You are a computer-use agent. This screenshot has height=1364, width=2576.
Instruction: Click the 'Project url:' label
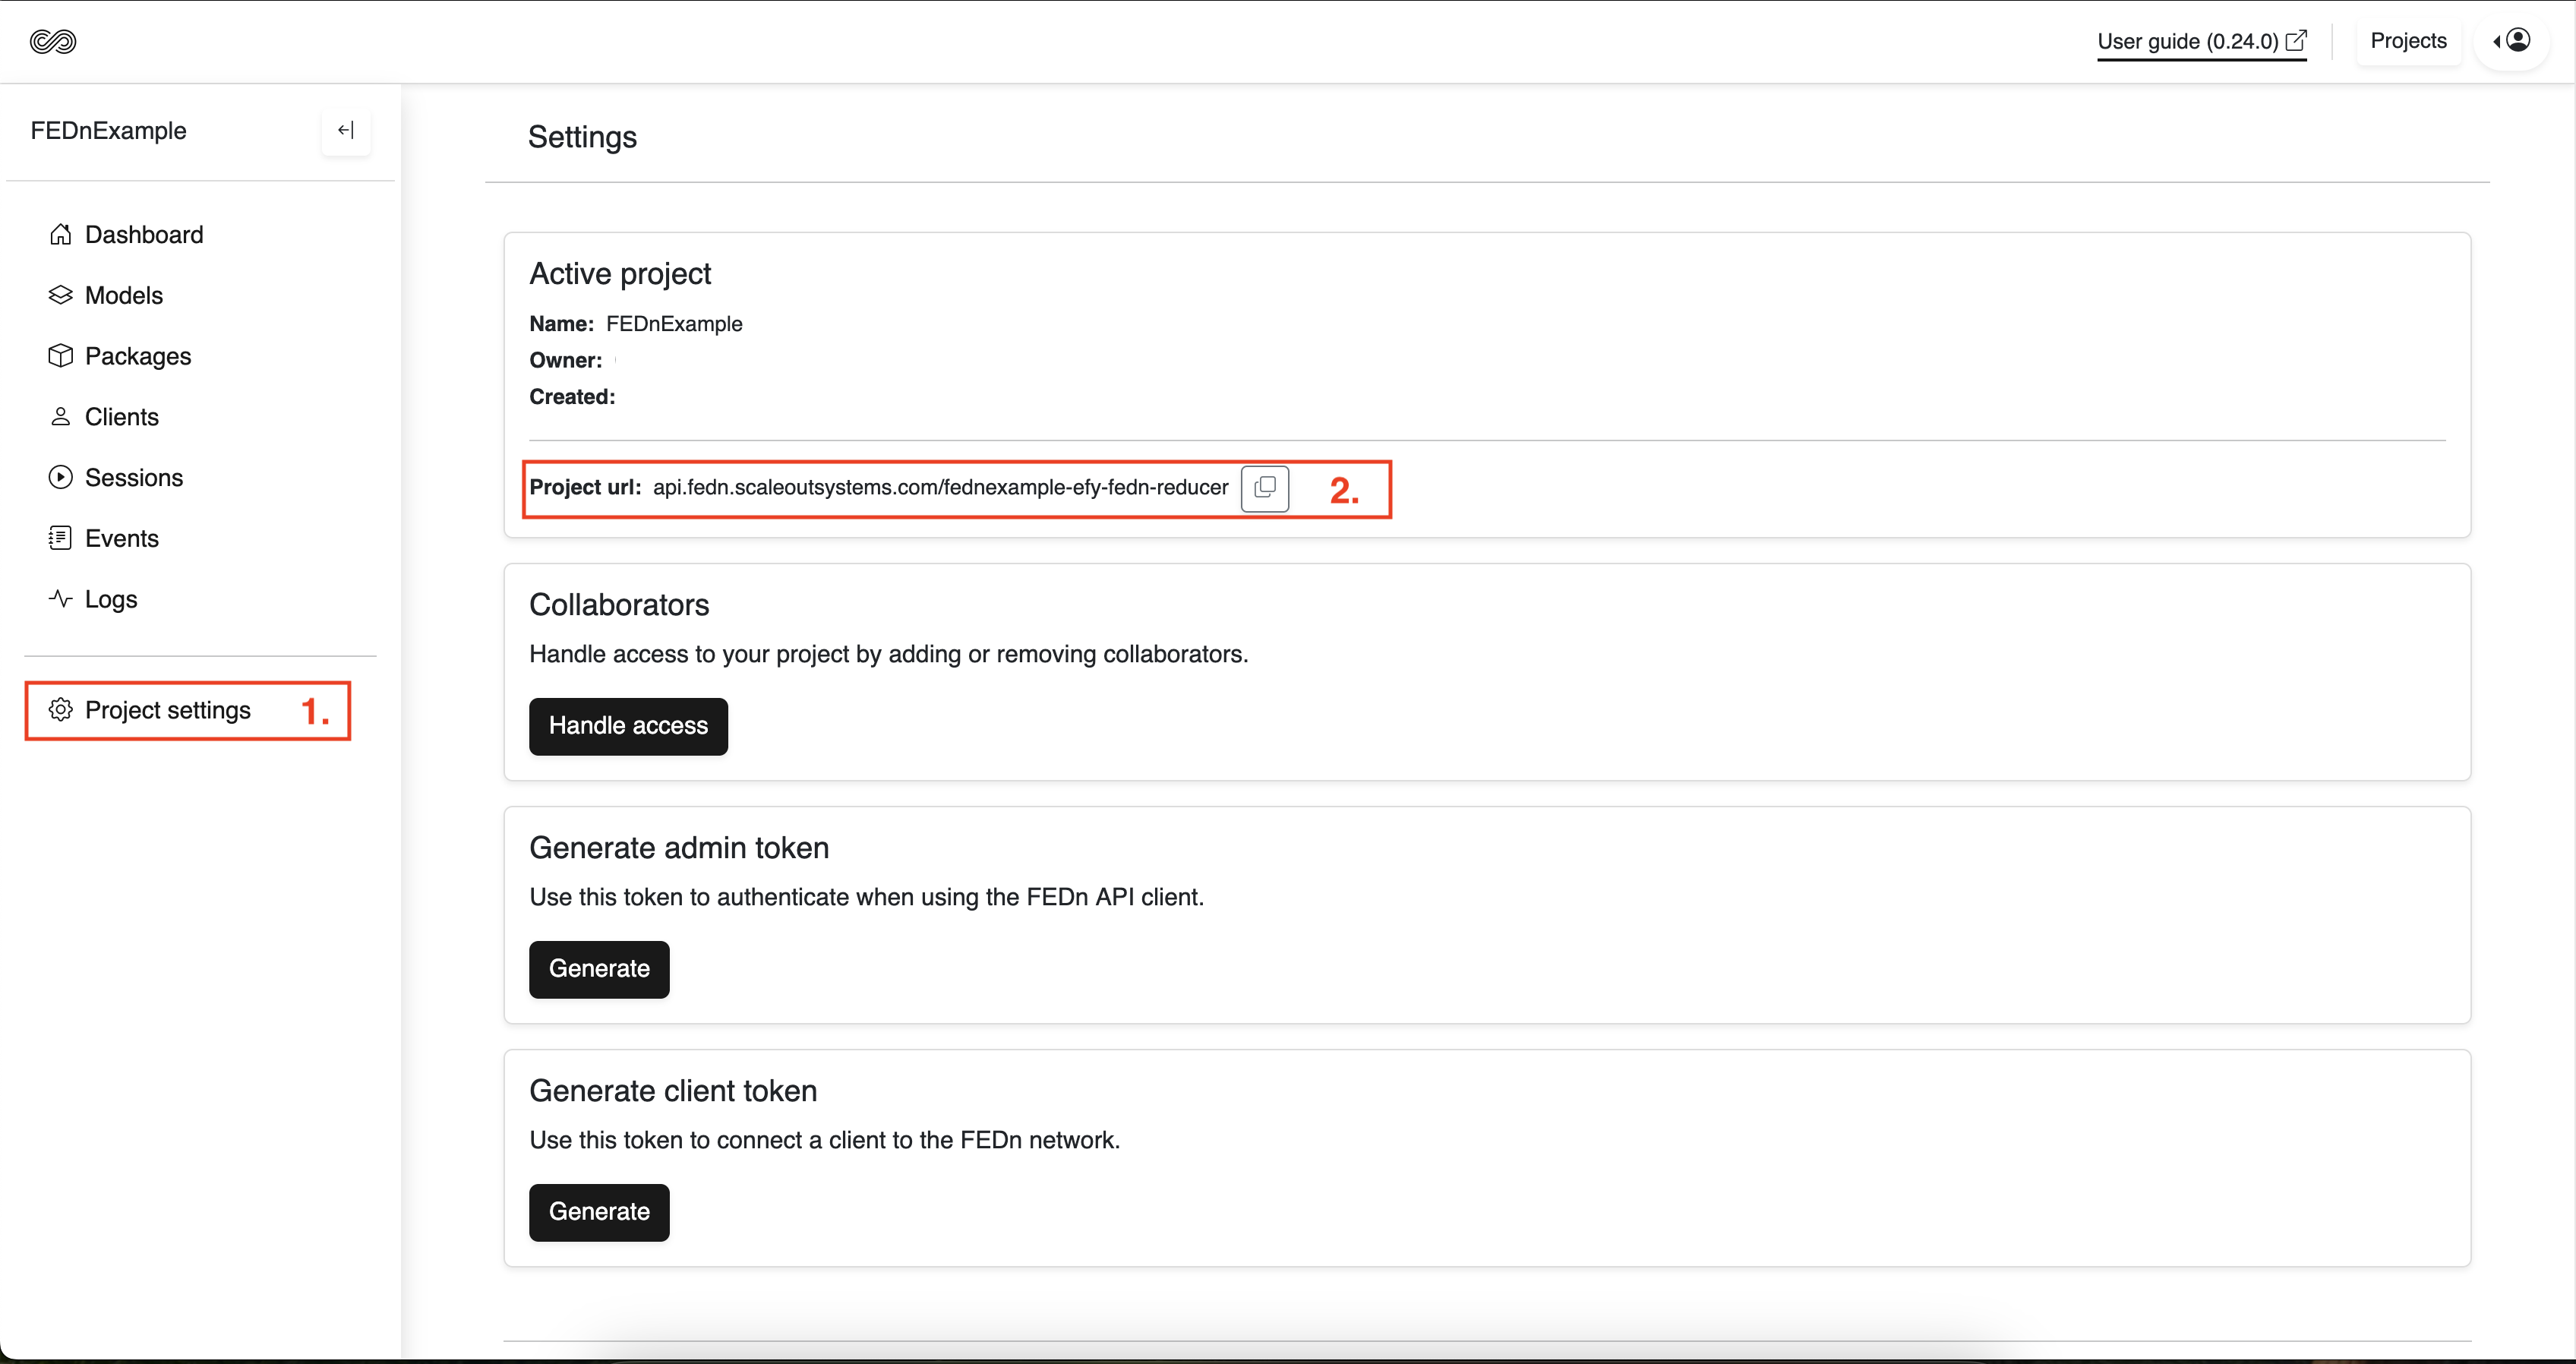(x=585, y=487)
